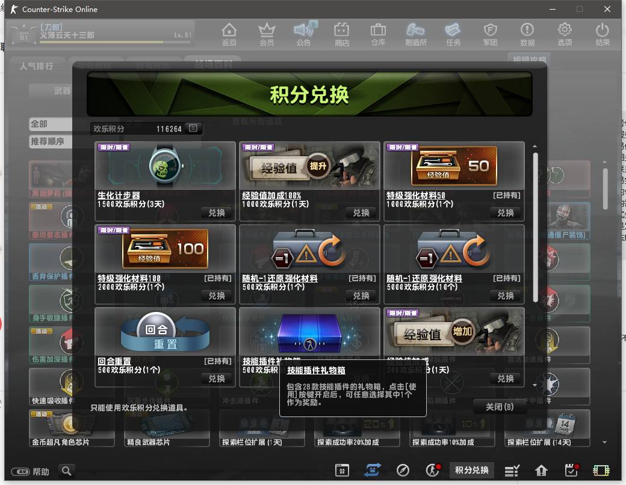Toggle the 帮助 help switch
Viewport: 626px width, 485px height.
pyautogui.click(x=20, y=472)
